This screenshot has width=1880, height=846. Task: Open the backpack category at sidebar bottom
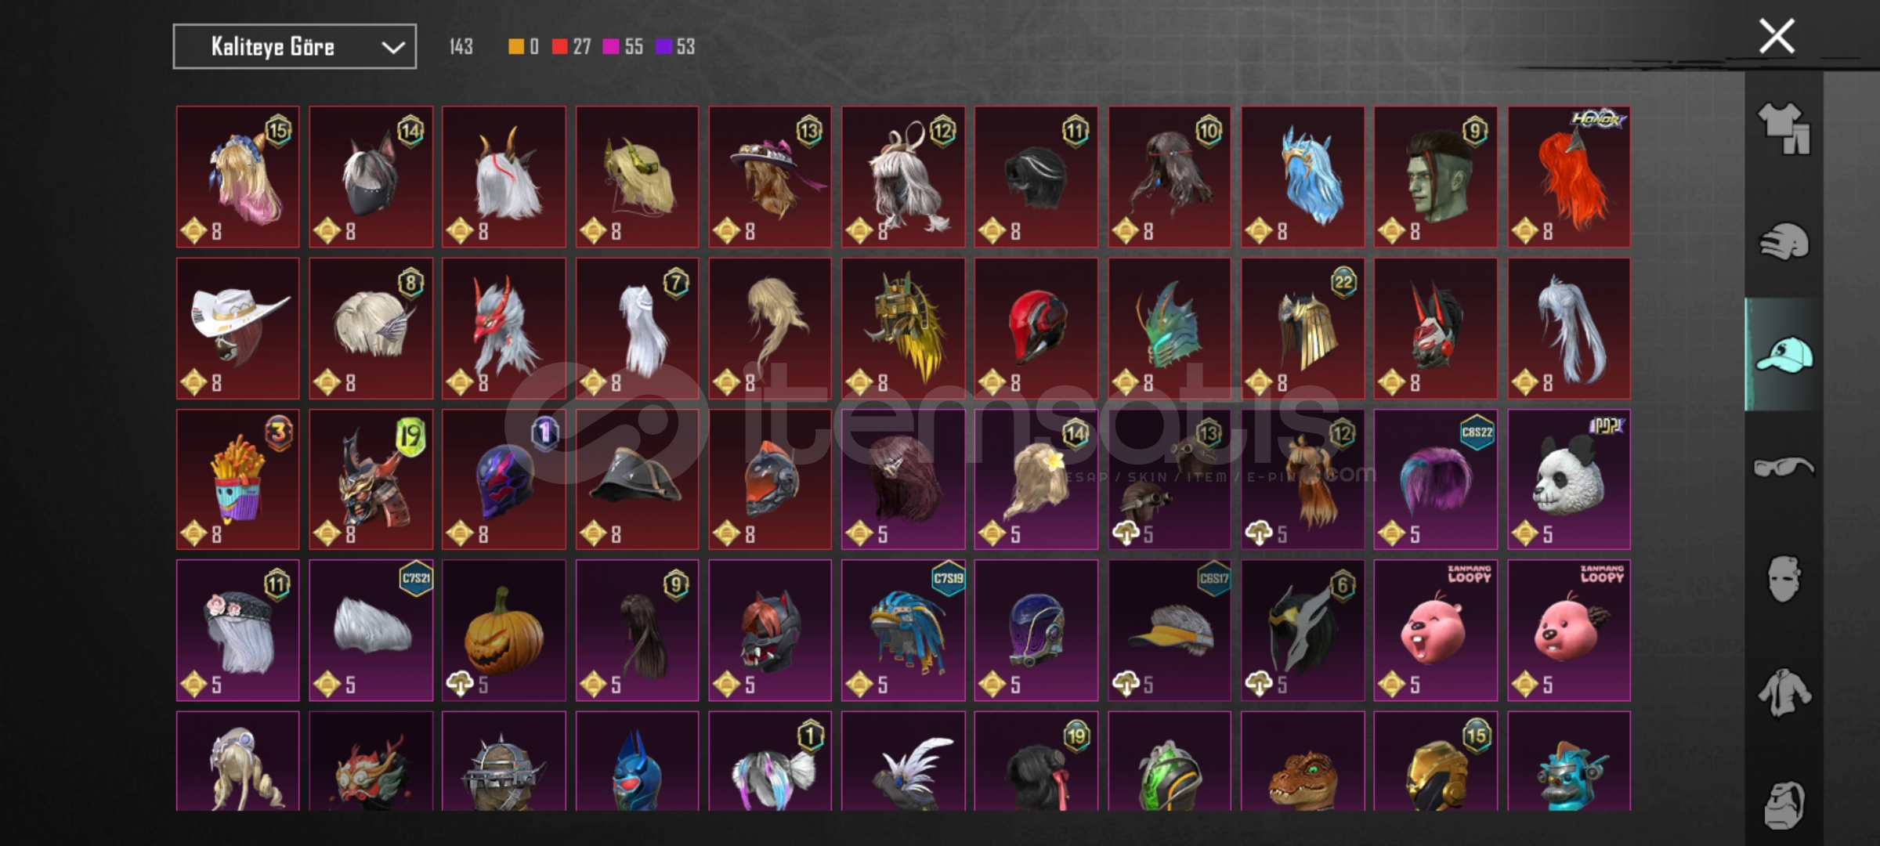coord(1784,805)
